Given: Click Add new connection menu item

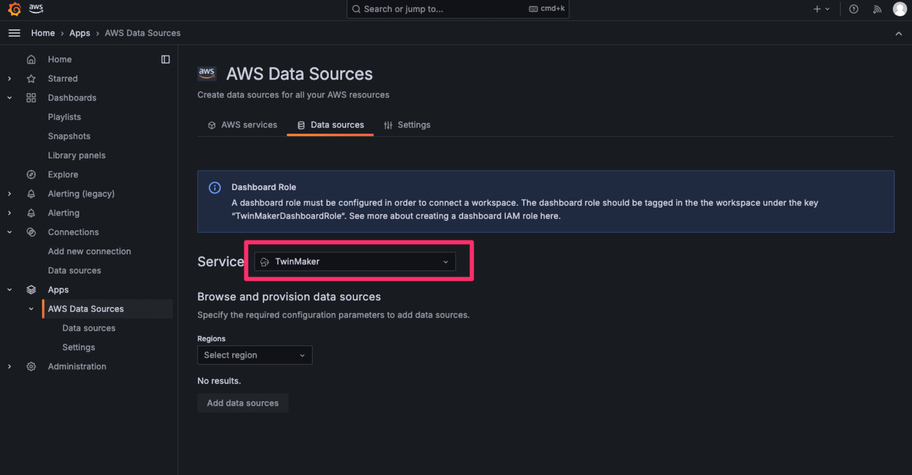Looking at the screenshot, I should (89, 251).
